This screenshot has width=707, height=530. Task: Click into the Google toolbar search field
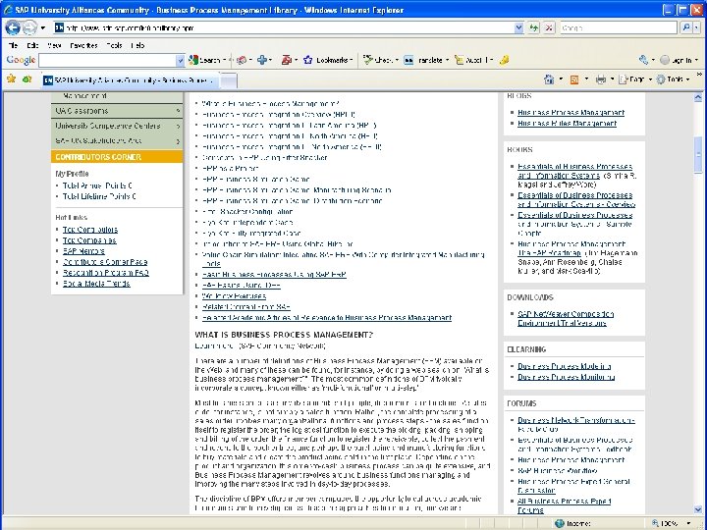point(108,60)
